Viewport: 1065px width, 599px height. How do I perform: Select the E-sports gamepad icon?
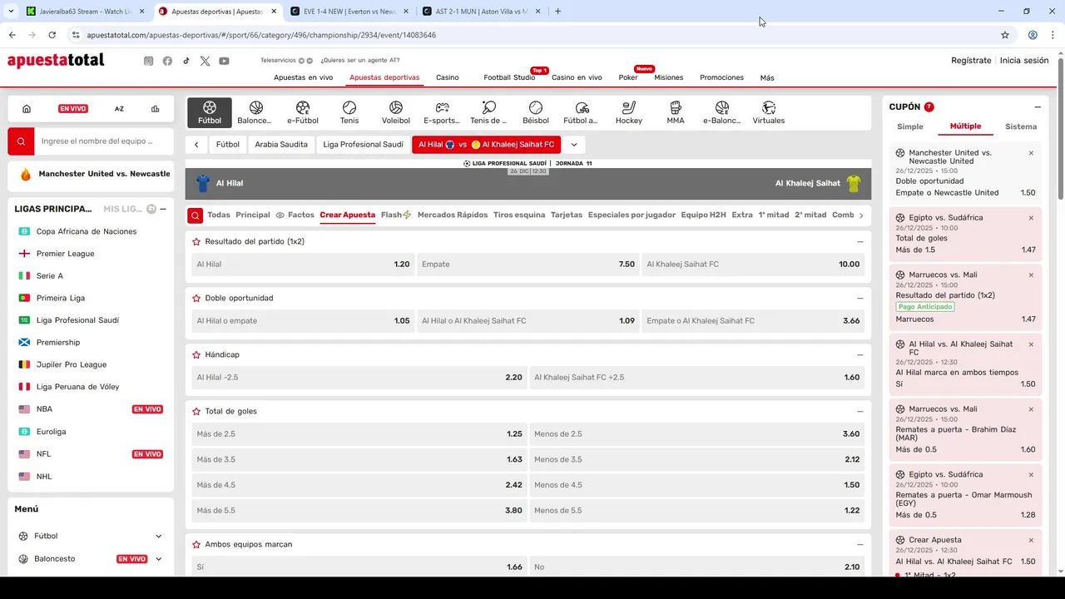[442, 113]
